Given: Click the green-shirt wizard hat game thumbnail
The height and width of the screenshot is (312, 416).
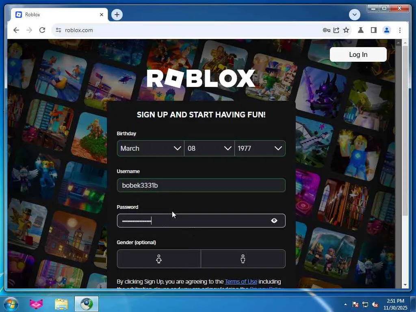Looking at the screenshot, I should 271,77.
